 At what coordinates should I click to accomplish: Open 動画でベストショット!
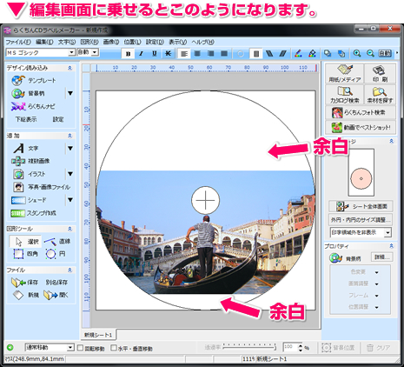click(361, 127)
